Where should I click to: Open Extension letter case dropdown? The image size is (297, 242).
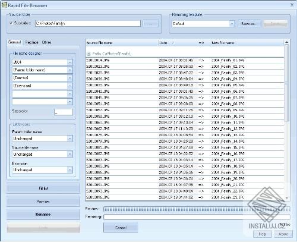[x=69, y=170]
